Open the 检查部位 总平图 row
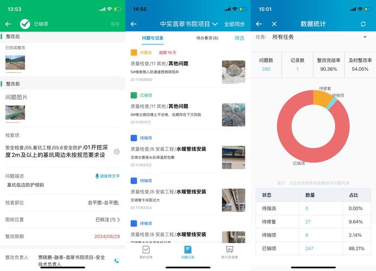 click(62, 203)
